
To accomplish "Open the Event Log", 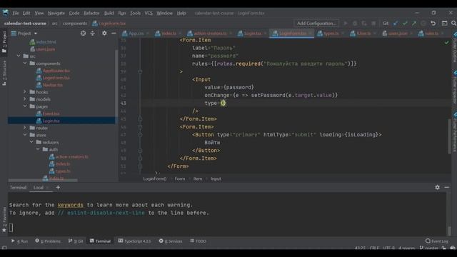I will (x=436, y=241).
